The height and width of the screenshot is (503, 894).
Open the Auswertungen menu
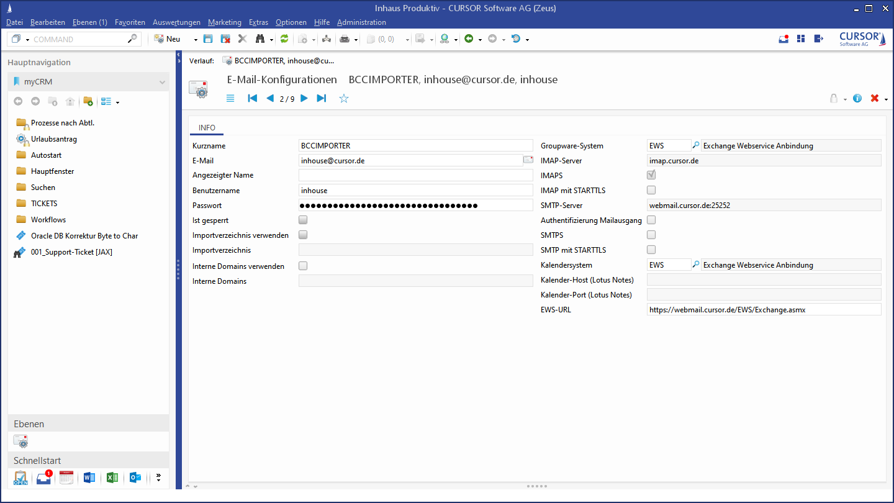point(176,22)
